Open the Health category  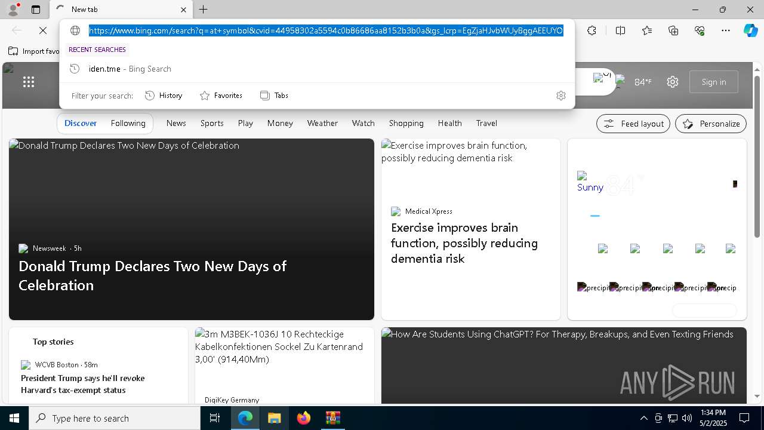[x=449, y=123]
